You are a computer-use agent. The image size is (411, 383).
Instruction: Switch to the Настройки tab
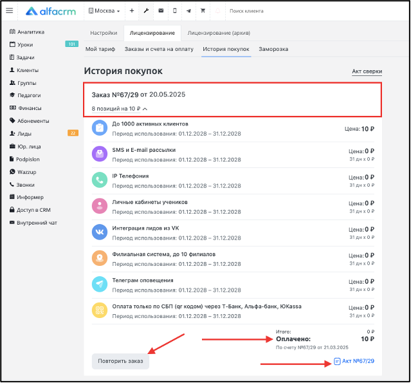(104, 33)
